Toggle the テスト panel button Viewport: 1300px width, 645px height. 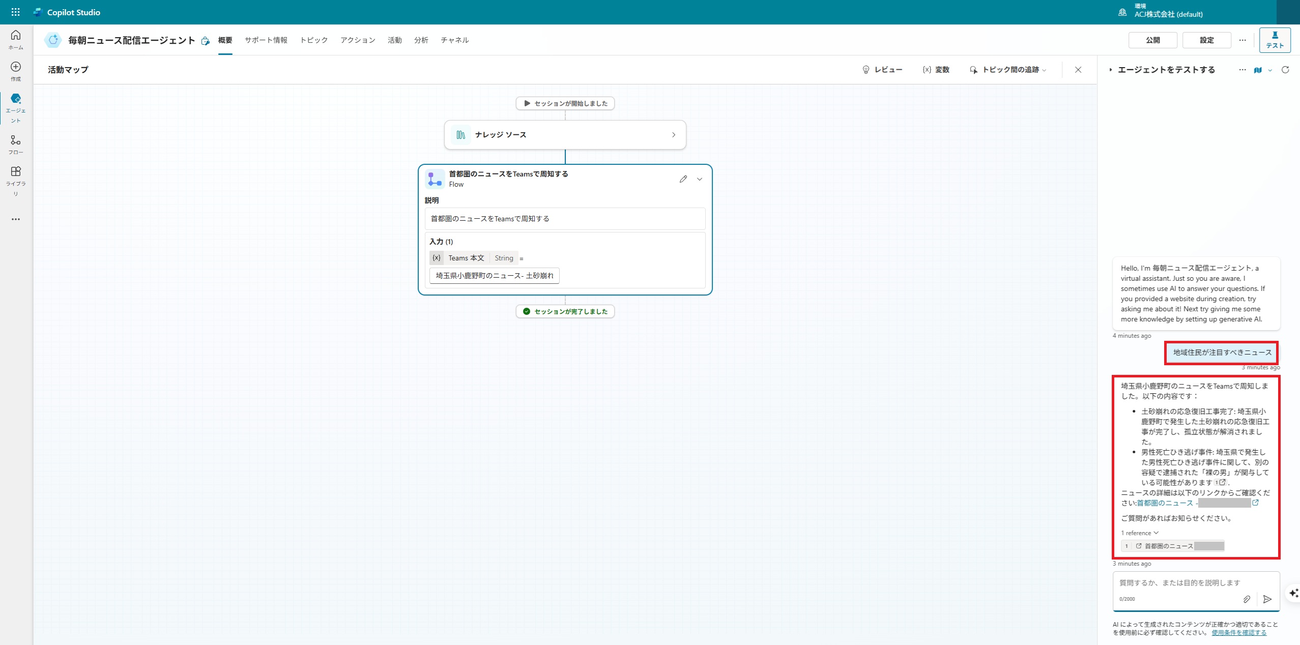coord(1275,40)
